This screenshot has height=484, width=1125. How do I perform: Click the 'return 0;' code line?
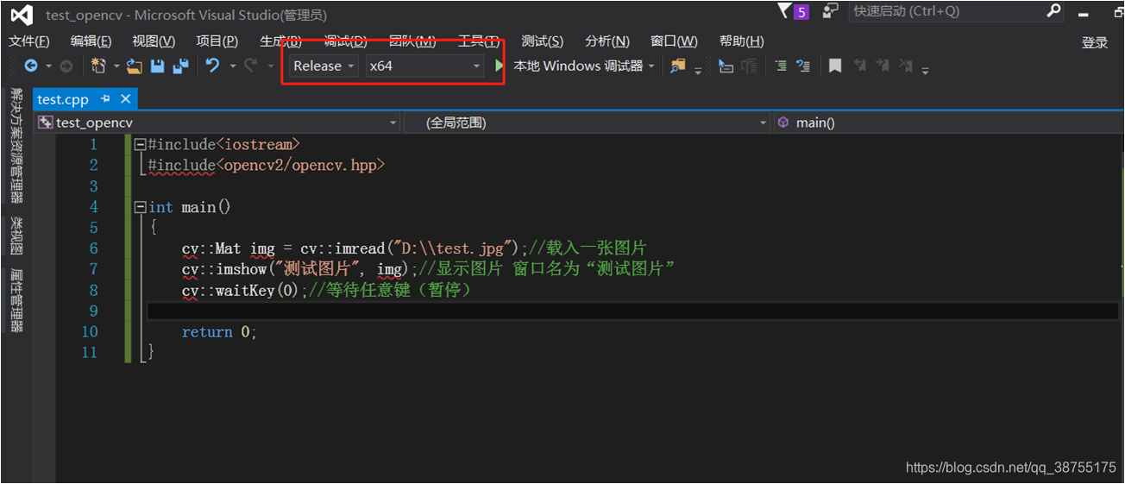point(219,332)
